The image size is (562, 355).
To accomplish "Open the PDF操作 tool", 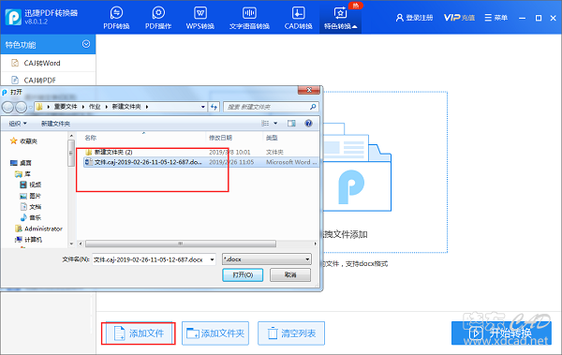I will pyautogui.click(x=158, y=18).
